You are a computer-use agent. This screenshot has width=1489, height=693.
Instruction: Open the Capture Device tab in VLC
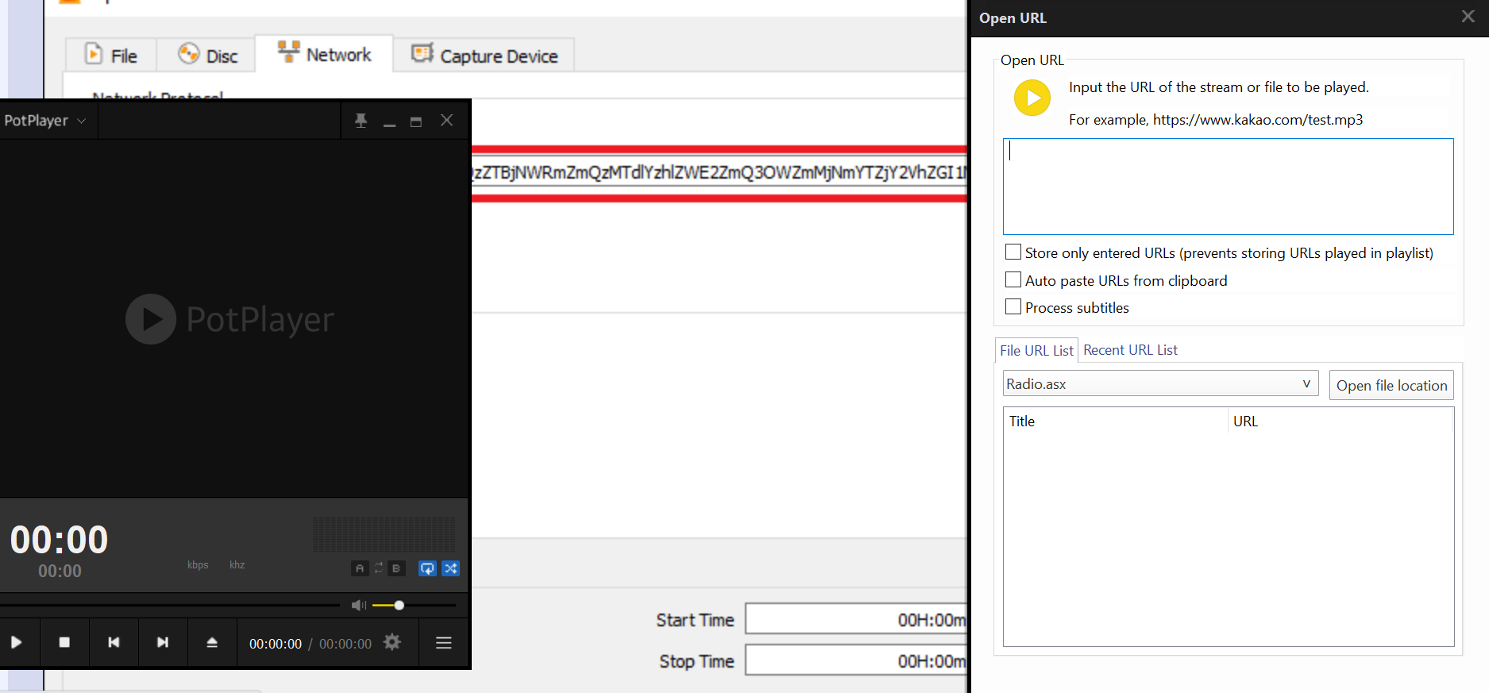[484, 55]
